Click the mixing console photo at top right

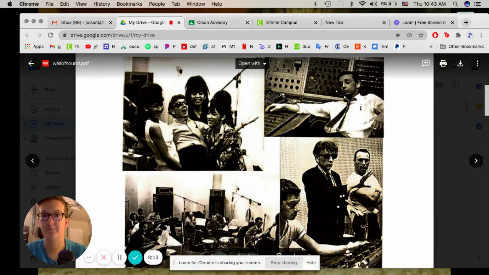tap(324, 97)
